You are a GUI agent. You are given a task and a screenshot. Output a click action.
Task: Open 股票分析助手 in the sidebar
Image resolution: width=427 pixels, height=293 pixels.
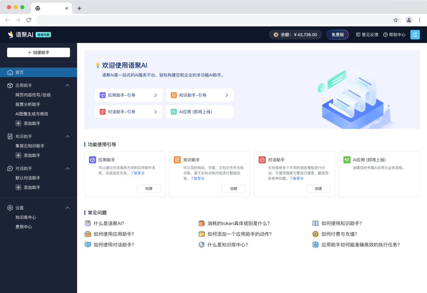(28, 104)
